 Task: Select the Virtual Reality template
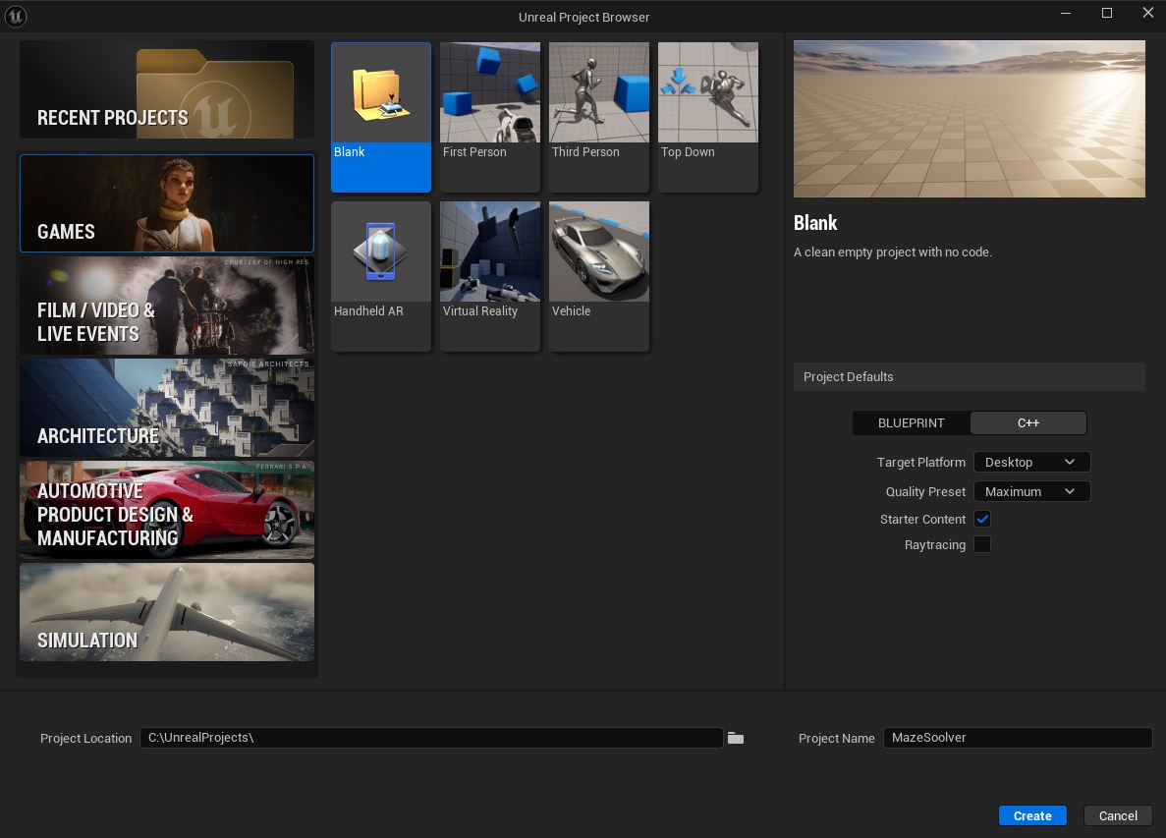490,275
